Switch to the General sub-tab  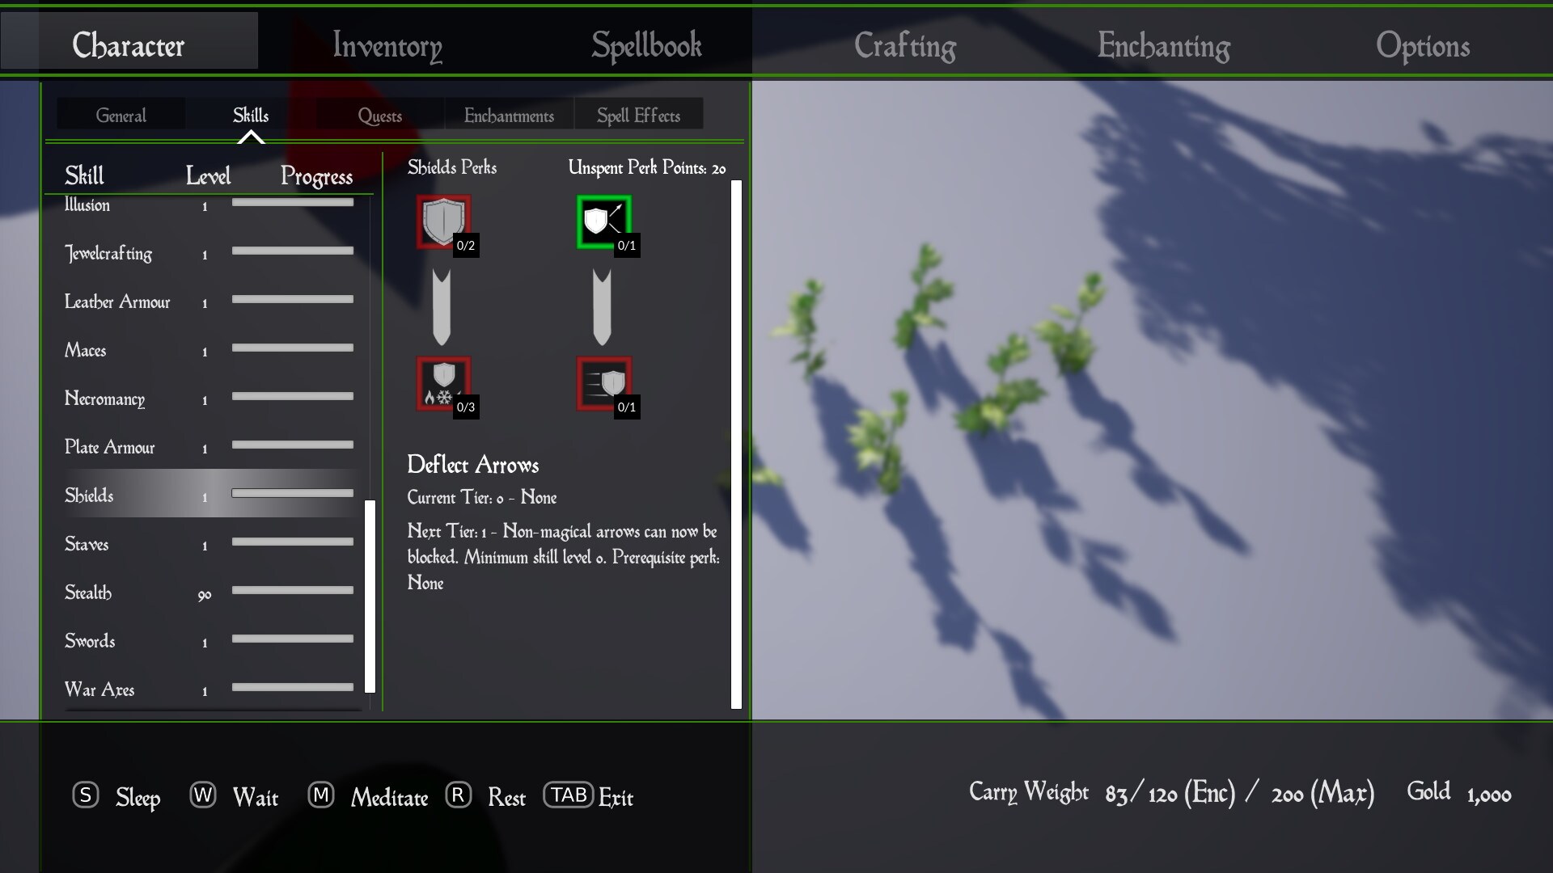coord(121,115)
